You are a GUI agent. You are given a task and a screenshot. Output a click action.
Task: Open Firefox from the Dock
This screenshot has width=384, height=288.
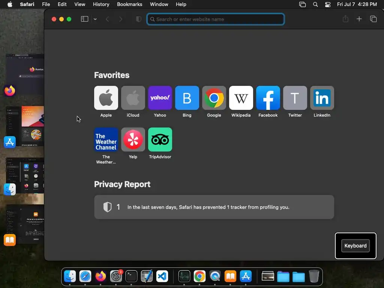click(x=100, y=276)
